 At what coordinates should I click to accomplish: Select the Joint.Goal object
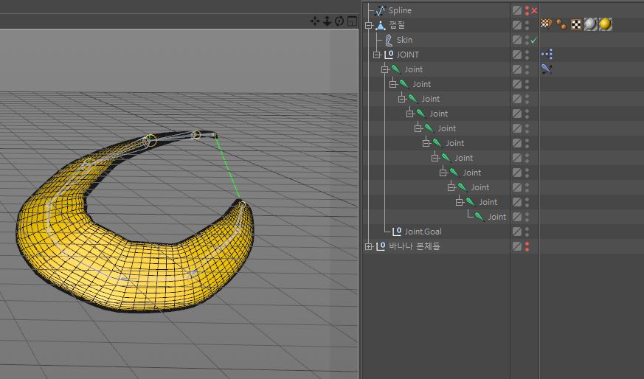(x=423, y=232)
